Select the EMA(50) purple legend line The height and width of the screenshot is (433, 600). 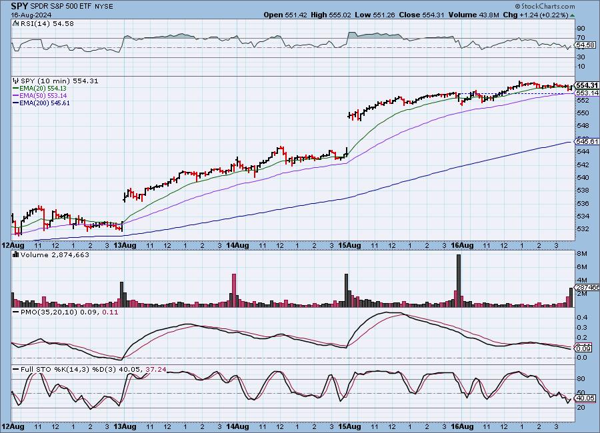tap(16, 96)
